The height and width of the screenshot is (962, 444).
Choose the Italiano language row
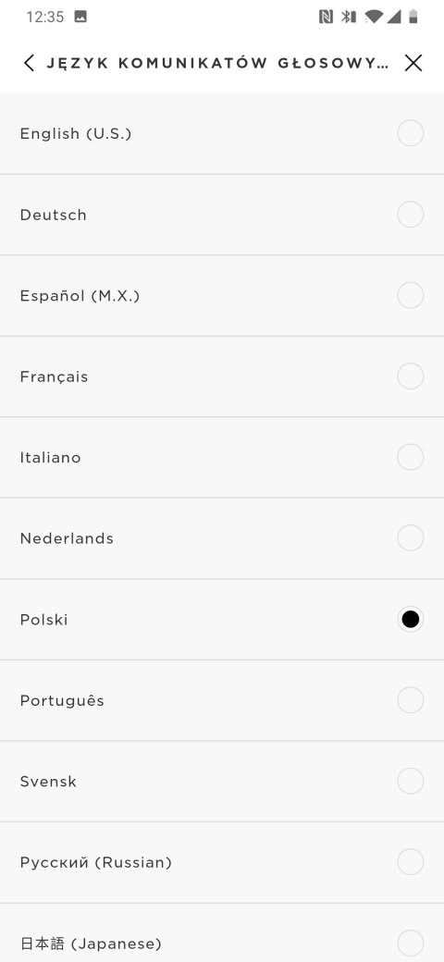click(x=222, y=457)
